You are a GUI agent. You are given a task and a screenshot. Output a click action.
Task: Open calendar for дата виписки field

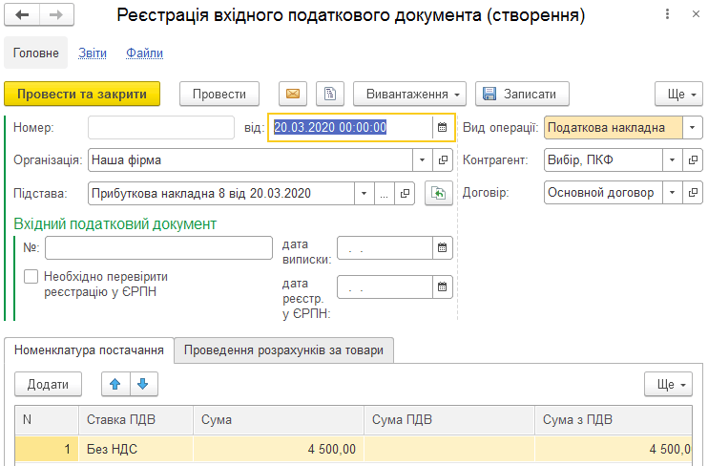[442, 247]
